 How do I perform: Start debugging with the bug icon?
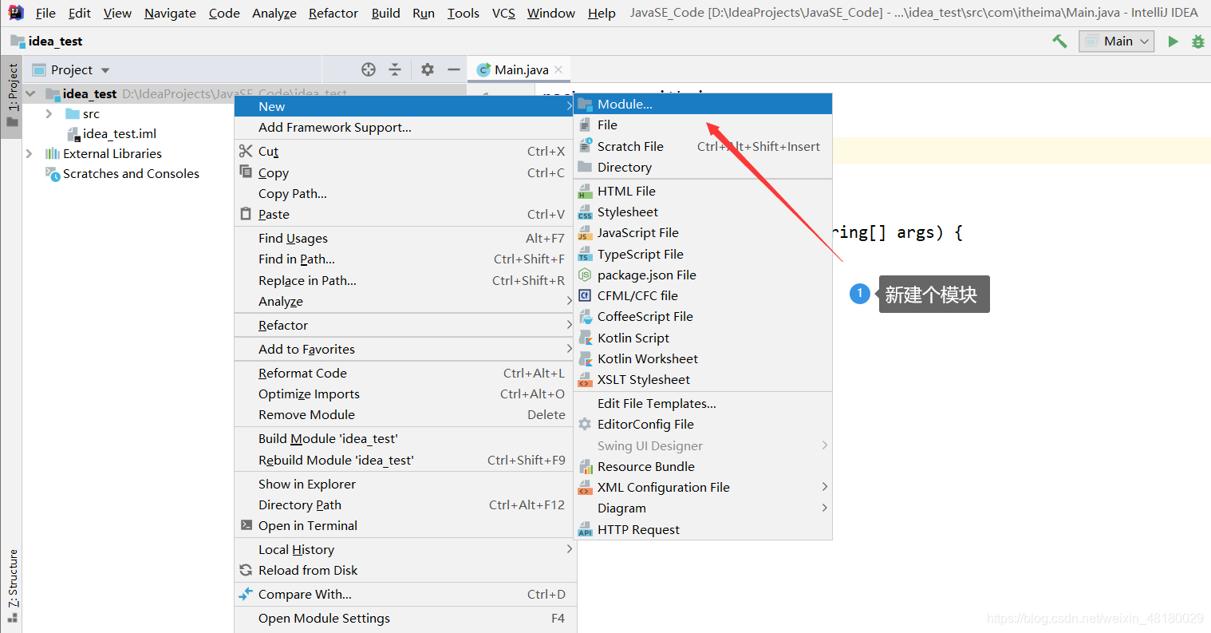(1197, 42)
